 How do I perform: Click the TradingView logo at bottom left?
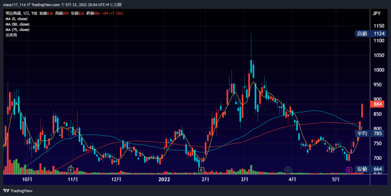coord(18,191)
